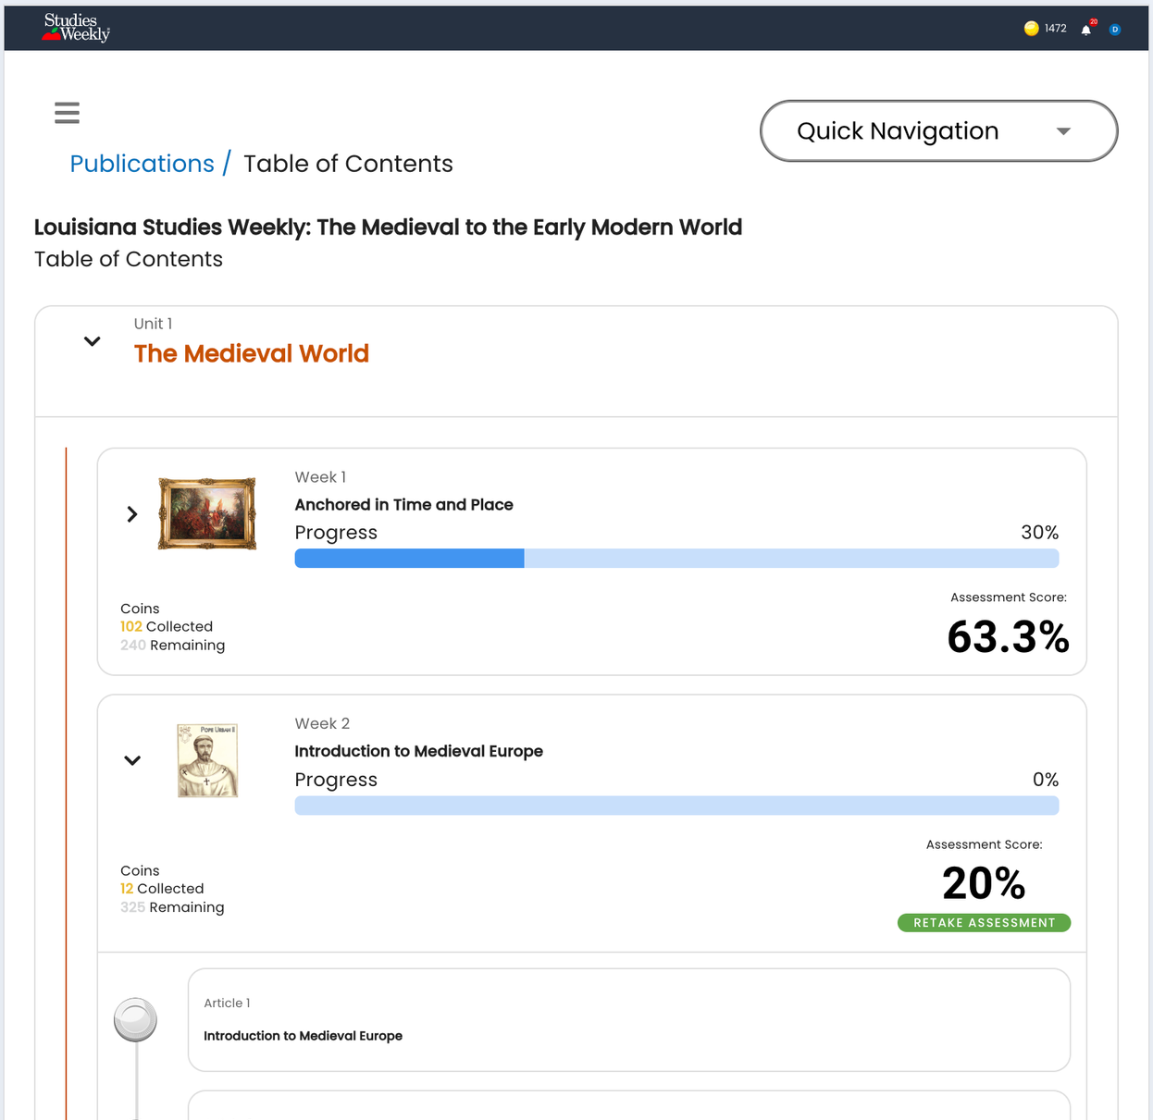Viewport: 1153px width, 1120px height.
Task: Open the hamburger menu
Action: point(67,113)
